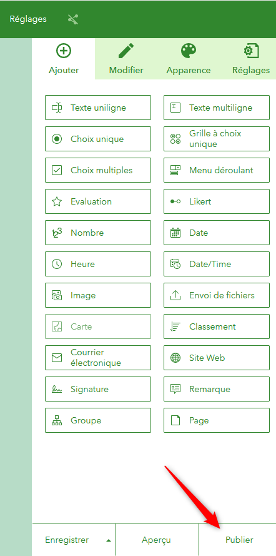Add a Menu déroulant dropdown question
The image size is (276, 556).
click(217, 170)
